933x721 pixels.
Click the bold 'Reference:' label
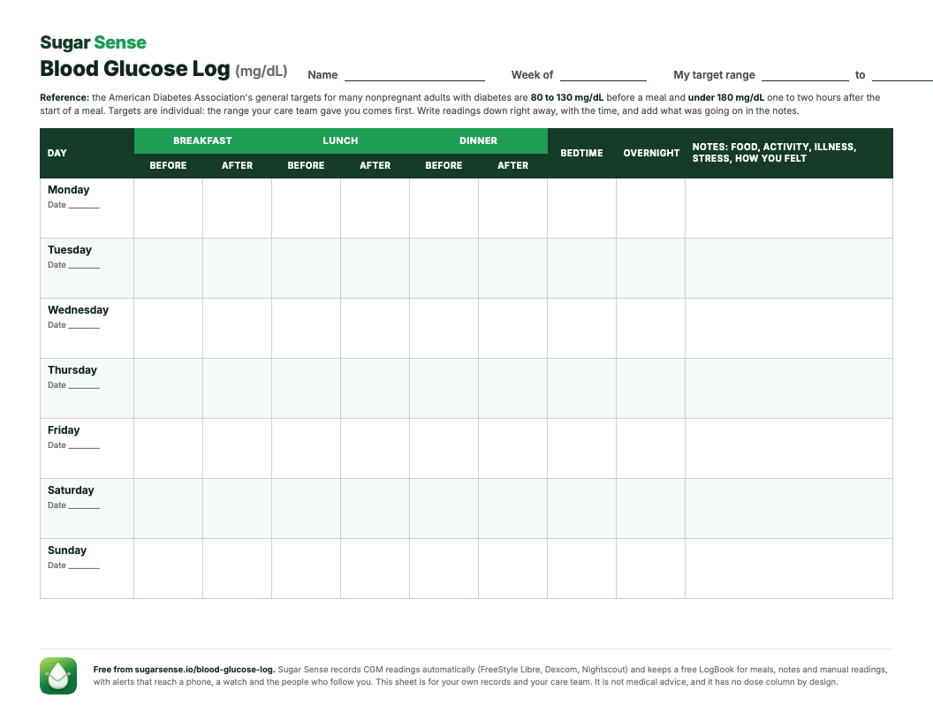tap(64, 97)
